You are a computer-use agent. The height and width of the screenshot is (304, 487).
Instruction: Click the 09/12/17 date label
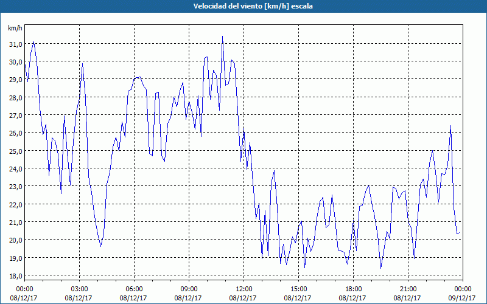(462, 298)
